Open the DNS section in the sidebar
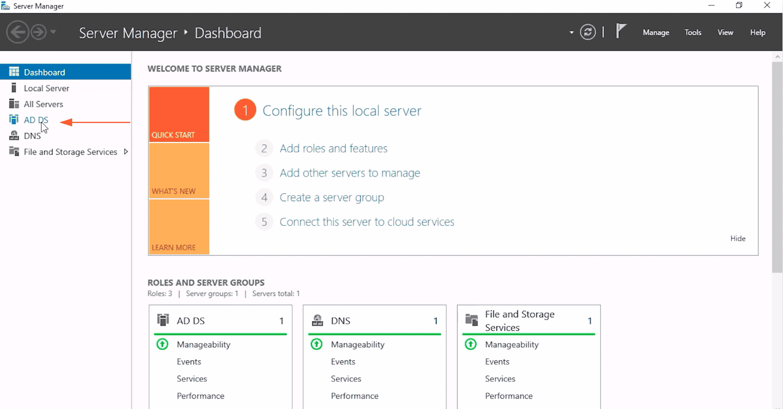The image size is (783, 409). pos(32,135)
